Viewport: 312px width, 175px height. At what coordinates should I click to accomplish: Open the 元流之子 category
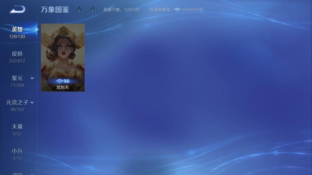click(17, 105)
